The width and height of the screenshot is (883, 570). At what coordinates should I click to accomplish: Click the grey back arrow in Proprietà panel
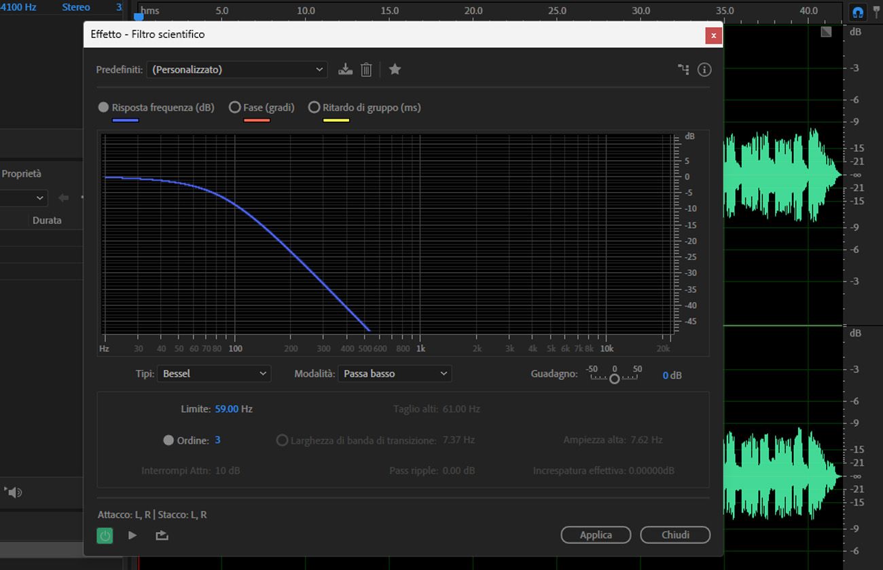coord(64,197)
